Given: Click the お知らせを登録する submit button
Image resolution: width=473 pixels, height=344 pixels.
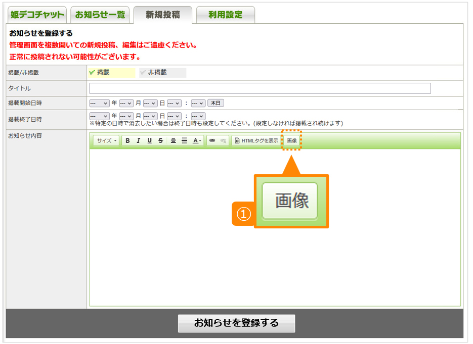Looking at the screenshot, I should pyautogui.click(x=236, y=323).
